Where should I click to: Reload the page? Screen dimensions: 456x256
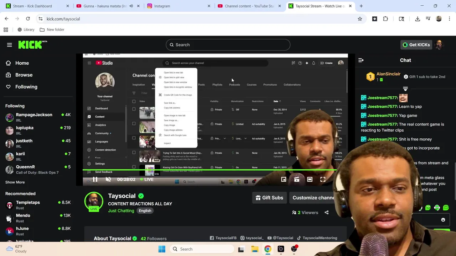[28, 19]
